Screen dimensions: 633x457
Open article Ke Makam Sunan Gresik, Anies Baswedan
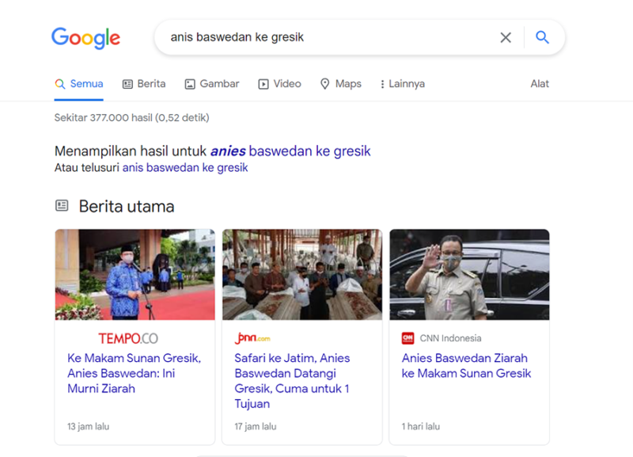pos(134,373)
